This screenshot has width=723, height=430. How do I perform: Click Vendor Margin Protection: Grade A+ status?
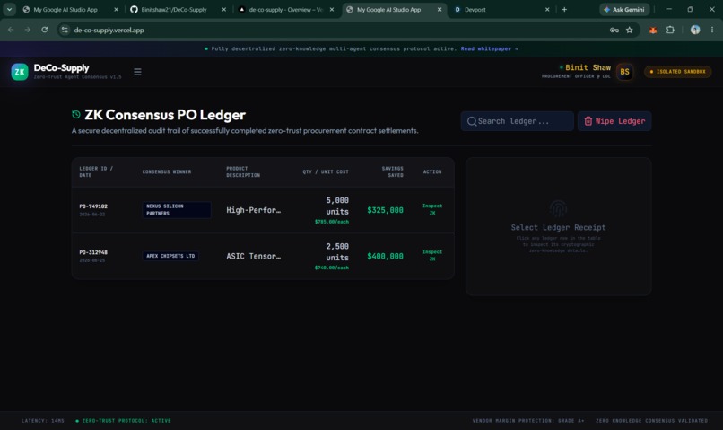528,421
